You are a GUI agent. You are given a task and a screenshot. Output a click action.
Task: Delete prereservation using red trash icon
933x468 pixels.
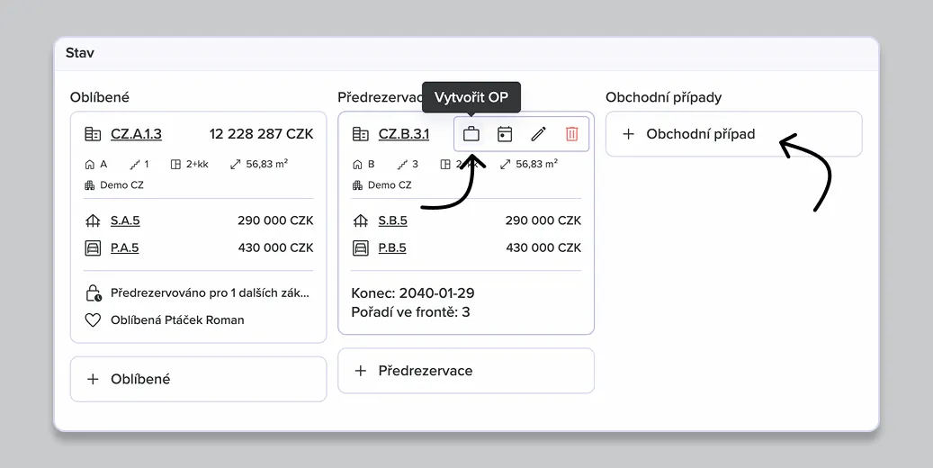(571, 134)
